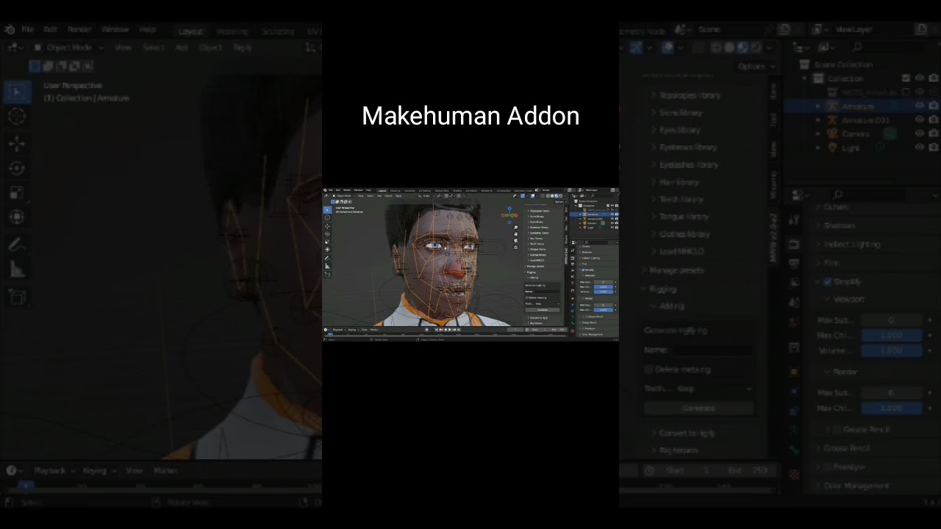941x529 pixels.
Task: Click Blender logo in enlarged background menu bar
Action: point(10,29)
